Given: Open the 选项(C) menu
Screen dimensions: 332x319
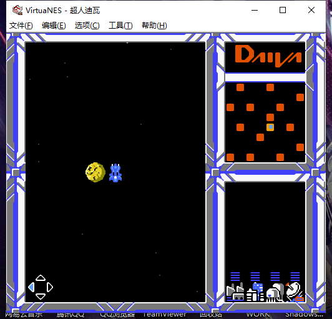Looking at the screenshot, I should pos(87,26).
